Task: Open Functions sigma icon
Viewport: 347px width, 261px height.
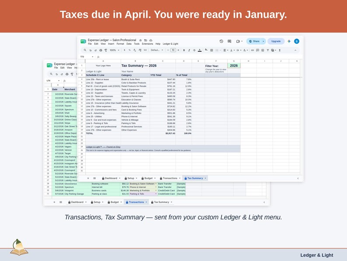Action: [280, 50]
